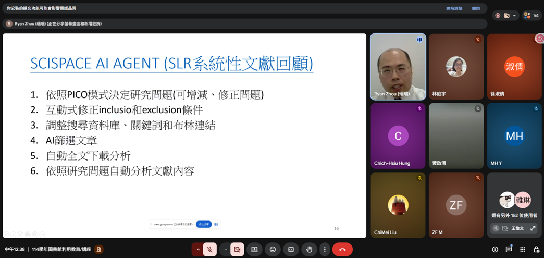This screenshot has height=258, width=544.
Task: Open the more options three-dot menu
Action: pyautogui.click(x=325, y=249)
